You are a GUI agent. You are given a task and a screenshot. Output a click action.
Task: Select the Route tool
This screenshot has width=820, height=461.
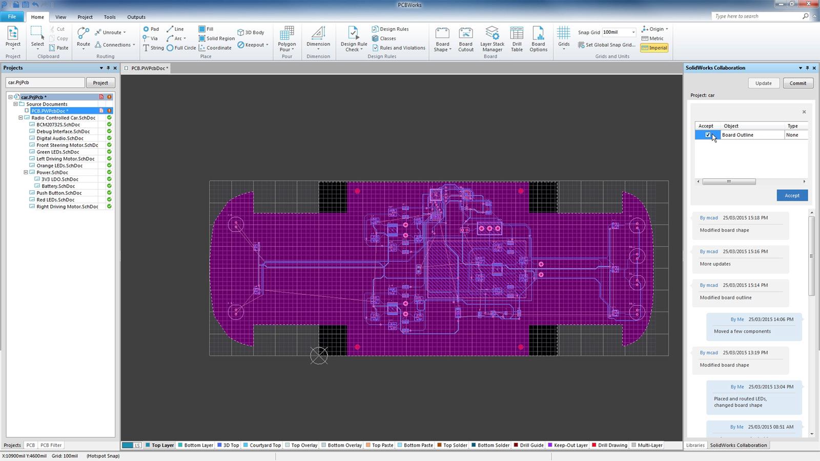[83, 36]
